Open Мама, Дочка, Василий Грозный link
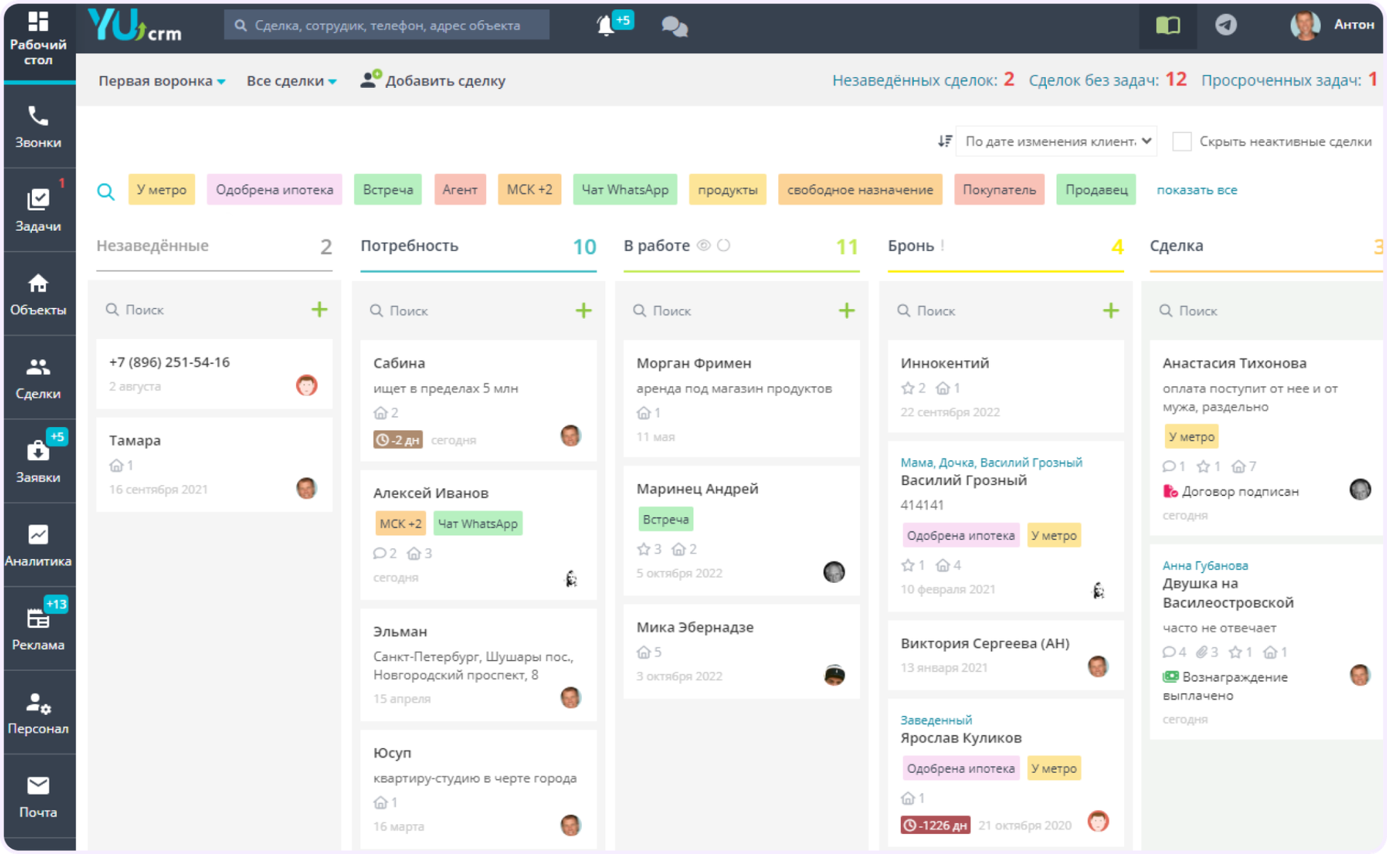The image size is (1387, 854). (x=991, y=462)
